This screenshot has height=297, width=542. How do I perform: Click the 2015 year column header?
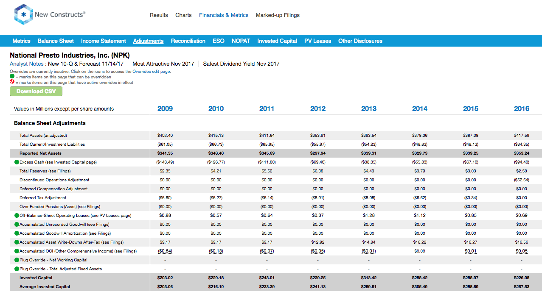pyautogui.click(x=471, y=109)
